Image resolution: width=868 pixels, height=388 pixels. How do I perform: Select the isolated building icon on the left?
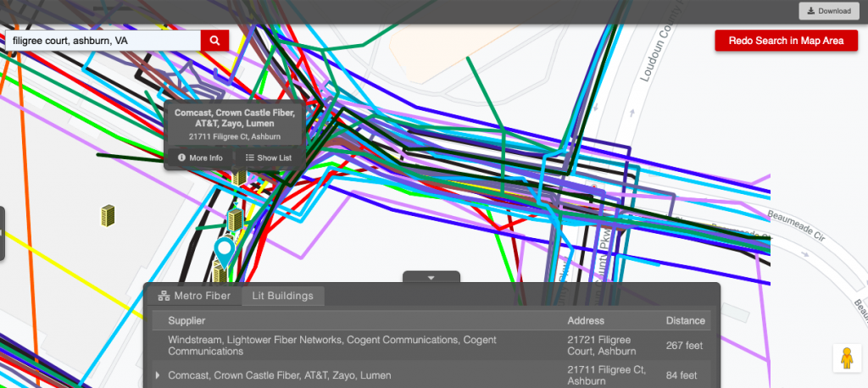pyautogui.click(x=108, y=214)
